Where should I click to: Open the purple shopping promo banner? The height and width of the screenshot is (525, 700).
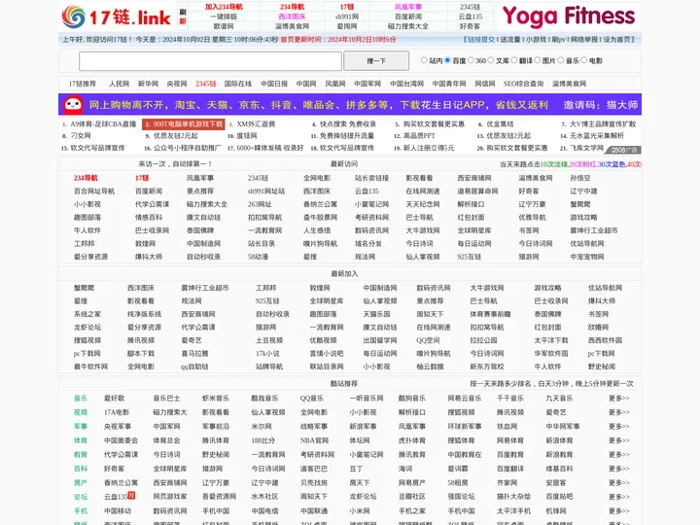[350, 104]
